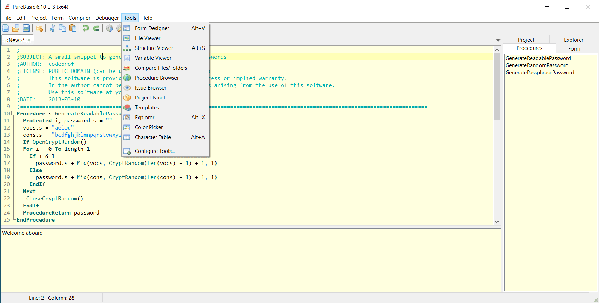Click the Templates menu icon
This screenshot has height=303, width=599.
(x=127, y=108)
